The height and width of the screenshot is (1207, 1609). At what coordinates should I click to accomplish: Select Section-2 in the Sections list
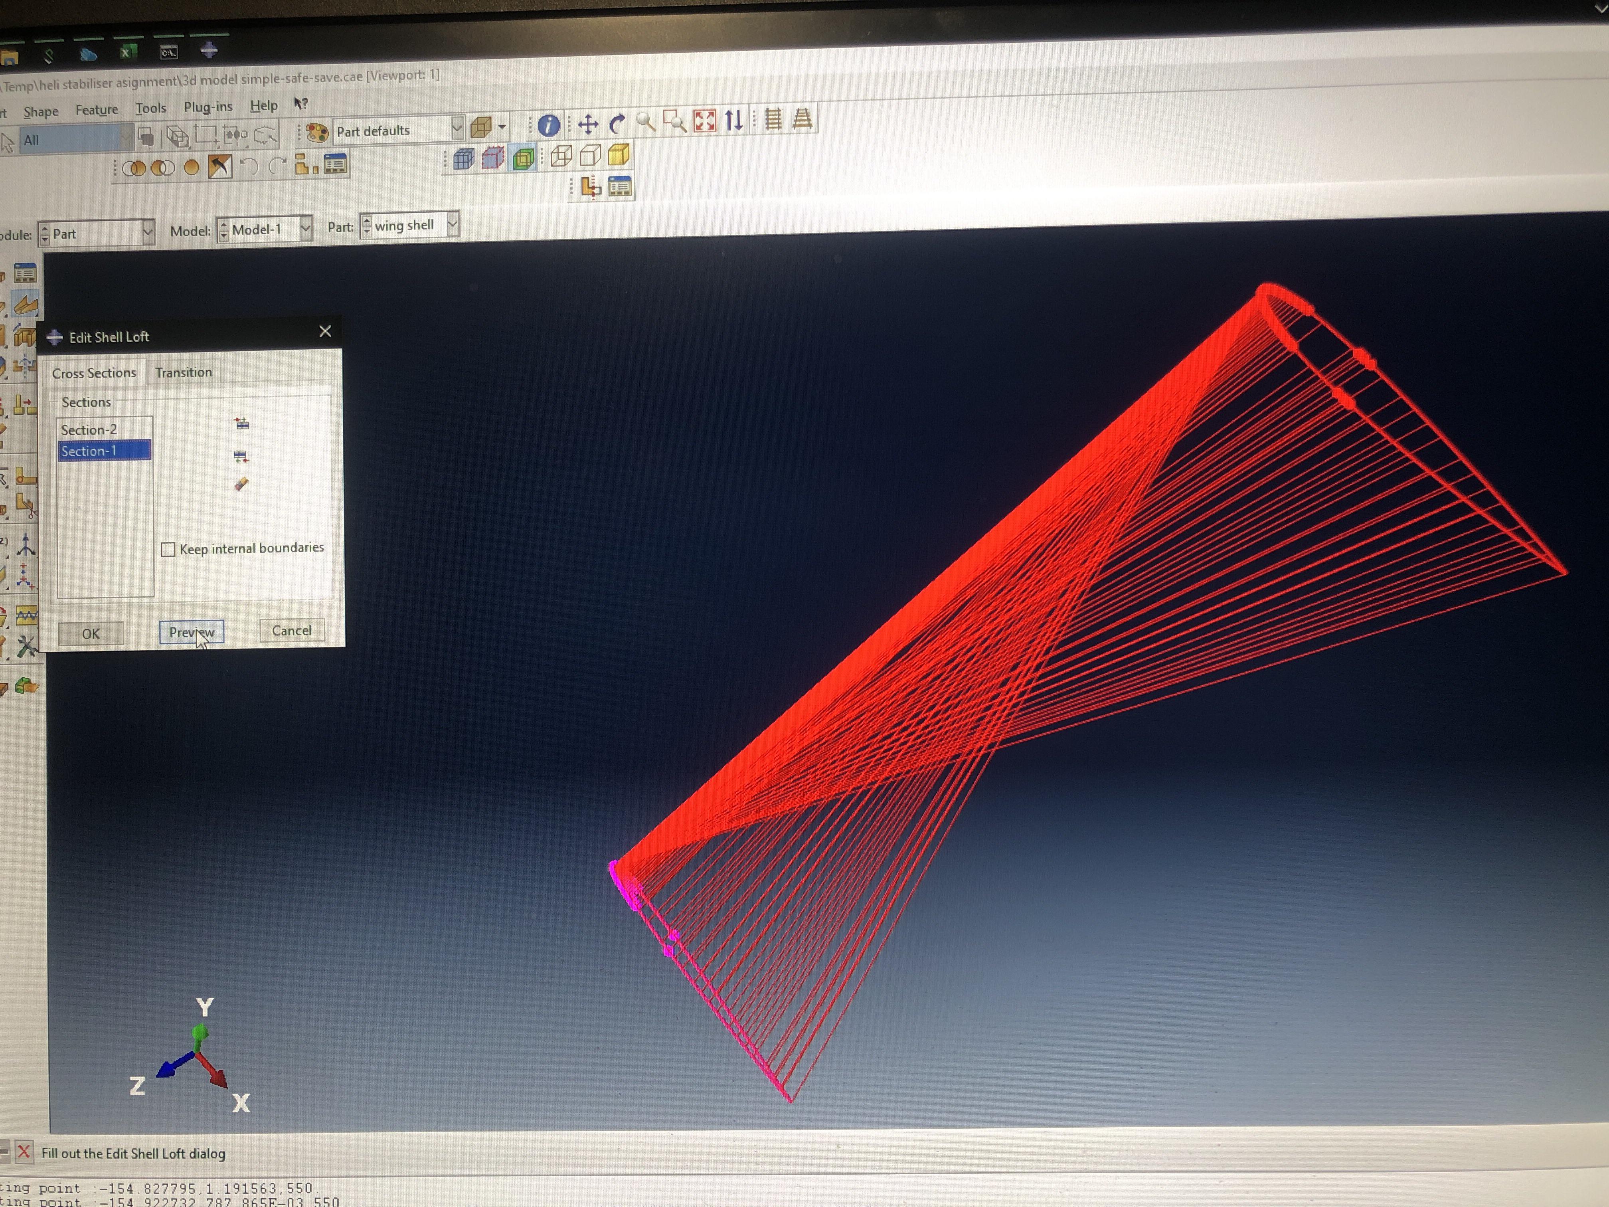click(x=89, y=430)
